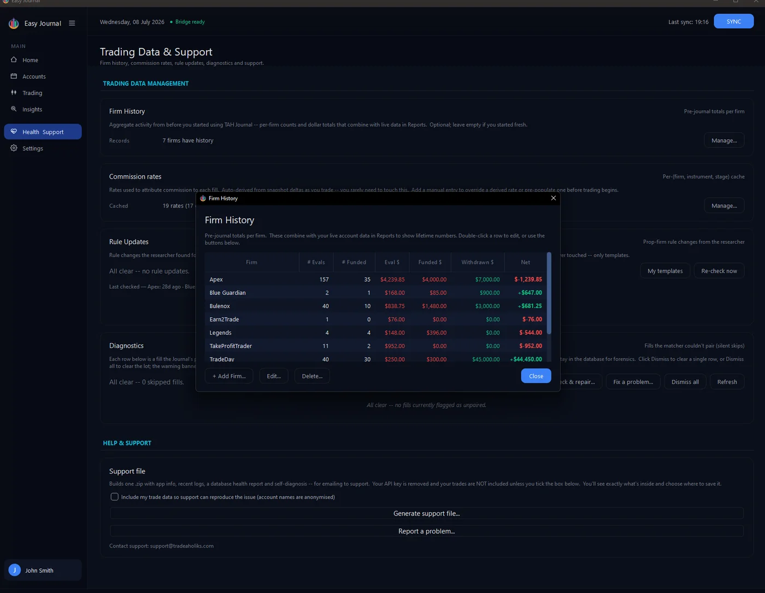Click the # Evals column header

click(316, 262)
